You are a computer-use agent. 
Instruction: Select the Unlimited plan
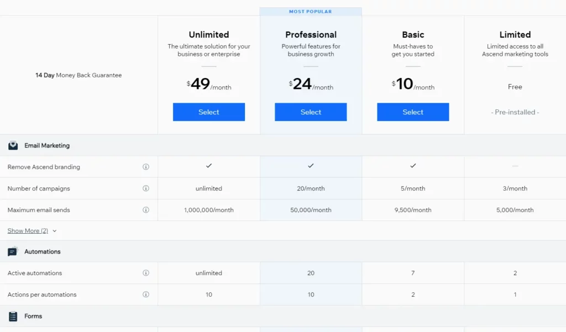click(x=208, y=112)
